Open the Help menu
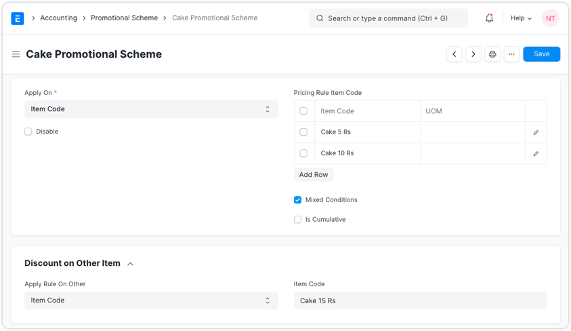571x331 pixels. (521, 18)
